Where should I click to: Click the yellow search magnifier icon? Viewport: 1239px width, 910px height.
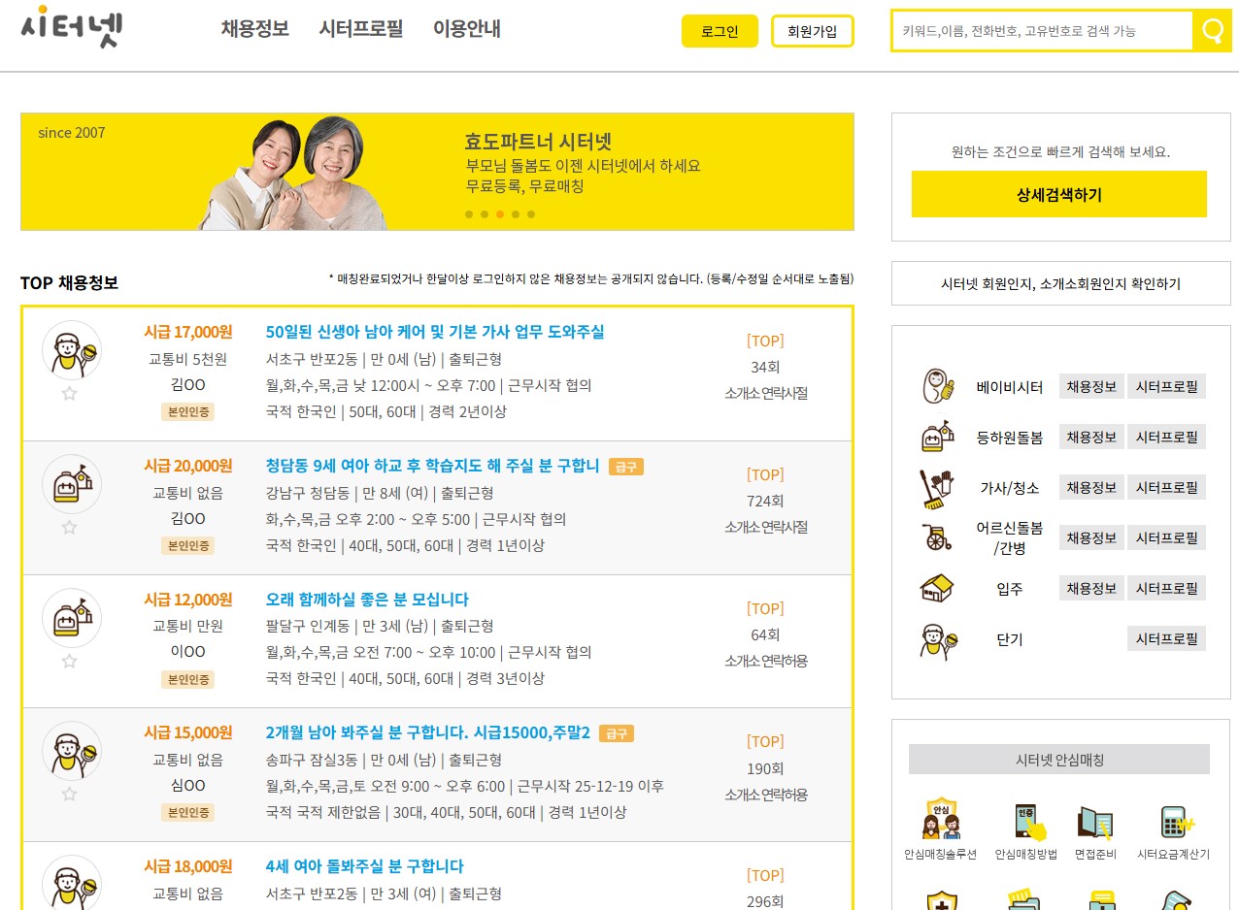point(1211,30)
